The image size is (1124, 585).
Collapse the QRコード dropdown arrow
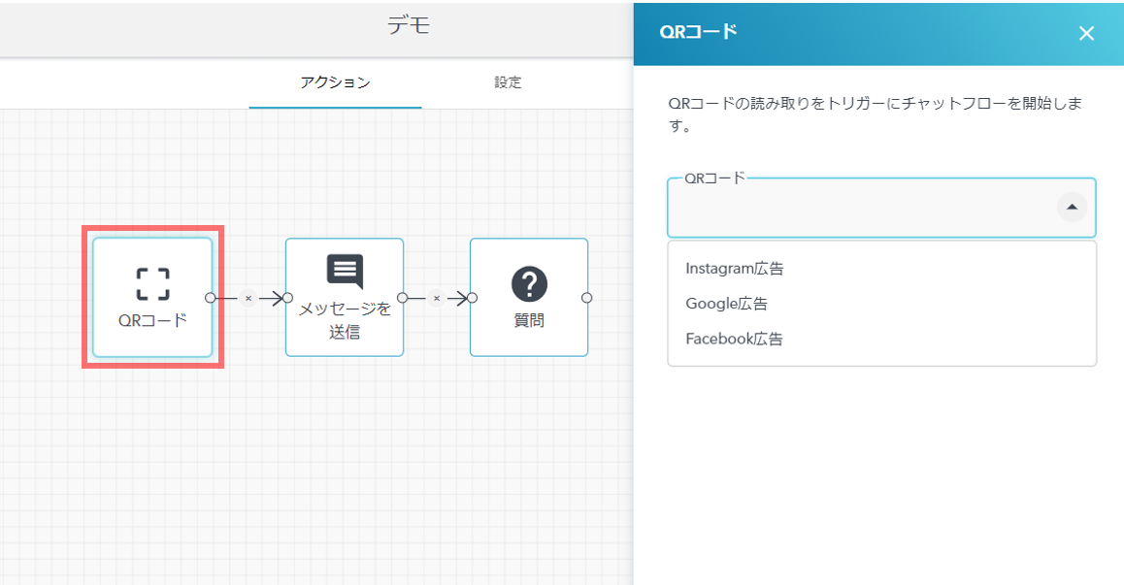pyautogui.click(x=1072, y=207)
